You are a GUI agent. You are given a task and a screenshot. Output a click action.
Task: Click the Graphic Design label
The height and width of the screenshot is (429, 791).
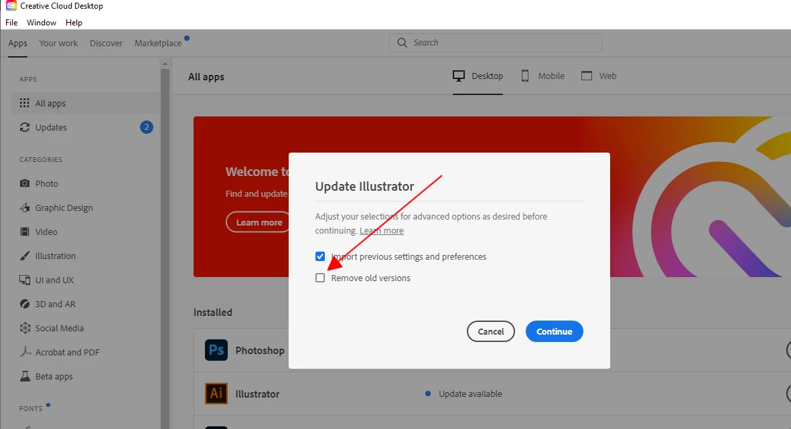[x=64, y=207]
